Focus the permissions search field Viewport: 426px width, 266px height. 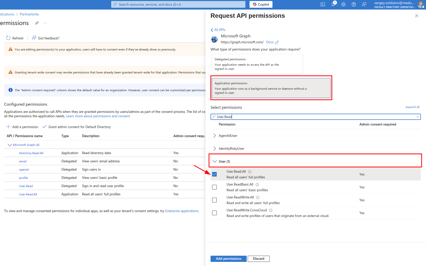(x=316, y=117)
